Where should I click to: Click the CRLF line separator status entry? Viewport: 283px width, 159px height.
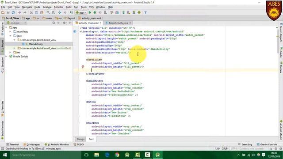[225, 148]
